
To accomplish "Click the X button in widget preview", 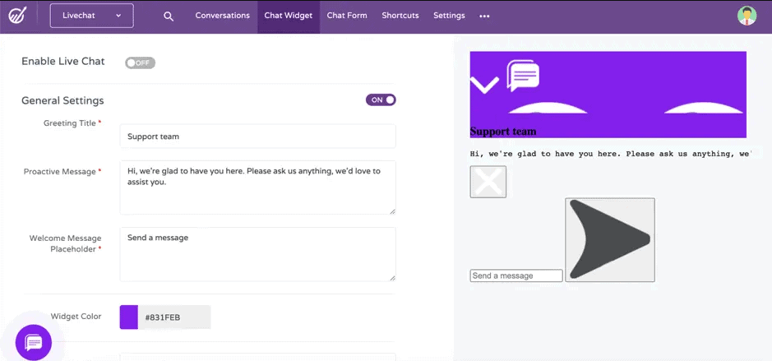I will (488, 182).
